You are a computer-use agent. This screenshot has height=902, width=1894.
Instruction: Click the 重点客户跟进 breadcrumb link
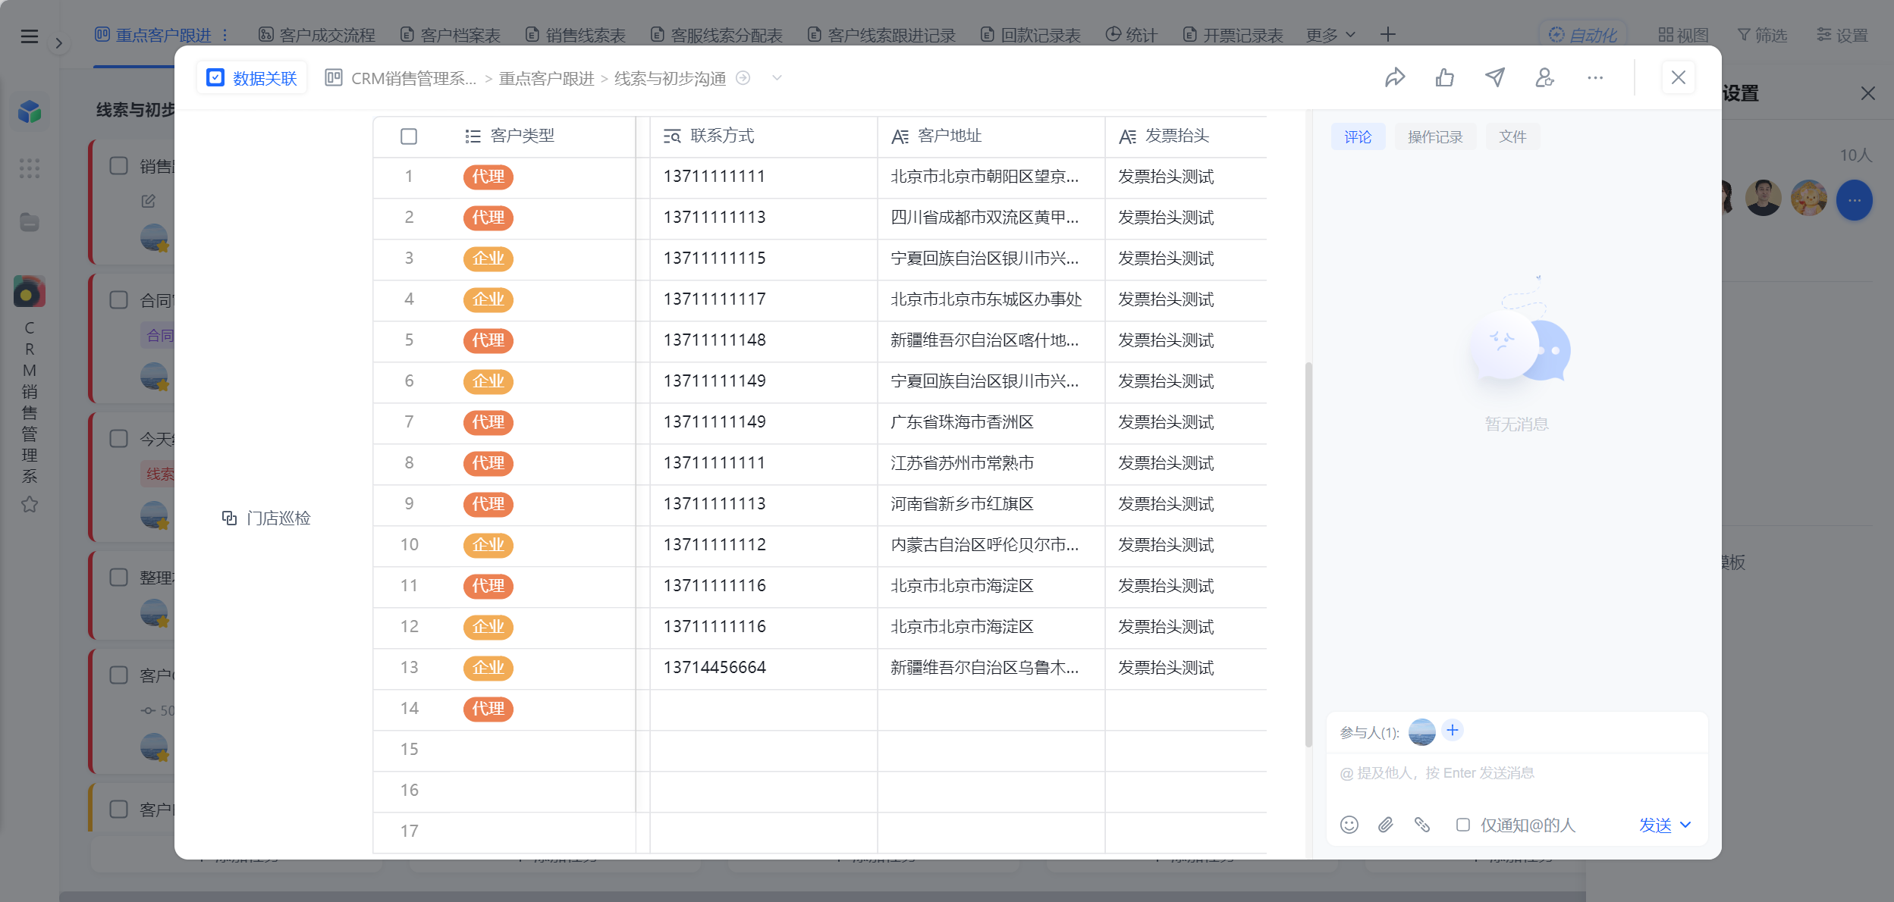point(546,78)
